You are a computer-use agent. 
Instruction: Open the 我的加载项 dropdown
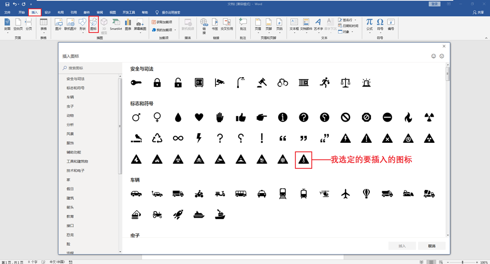coord(162,30)
